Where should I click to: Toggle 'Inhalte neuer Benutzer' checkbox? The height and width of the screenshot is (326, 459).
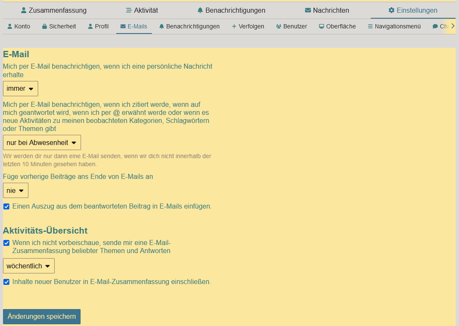[6, 282]
